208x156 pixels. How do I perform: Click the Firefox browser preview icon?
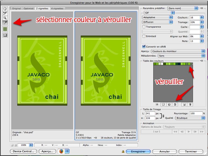61,151
